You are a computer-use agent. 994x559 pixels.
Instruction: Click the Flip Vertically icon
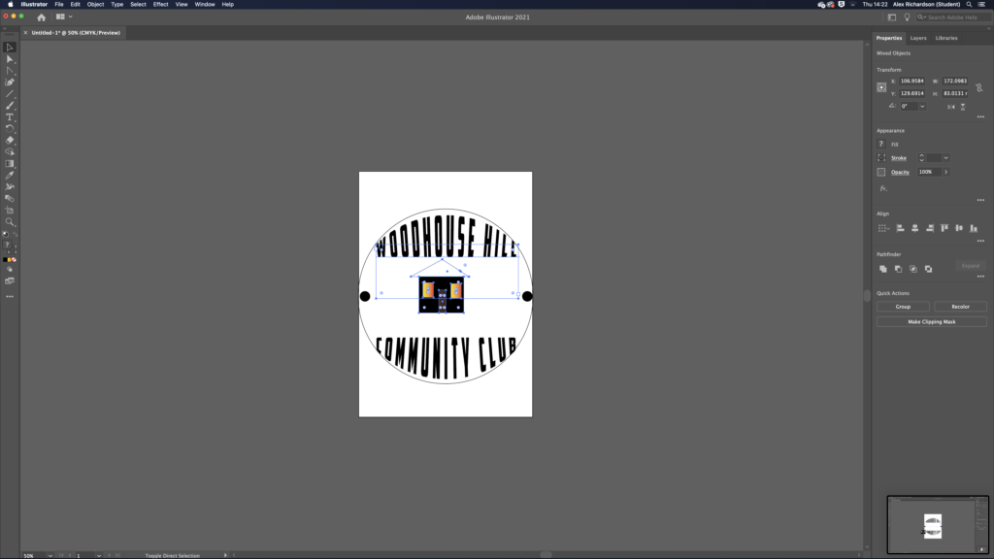coord(963,107)
